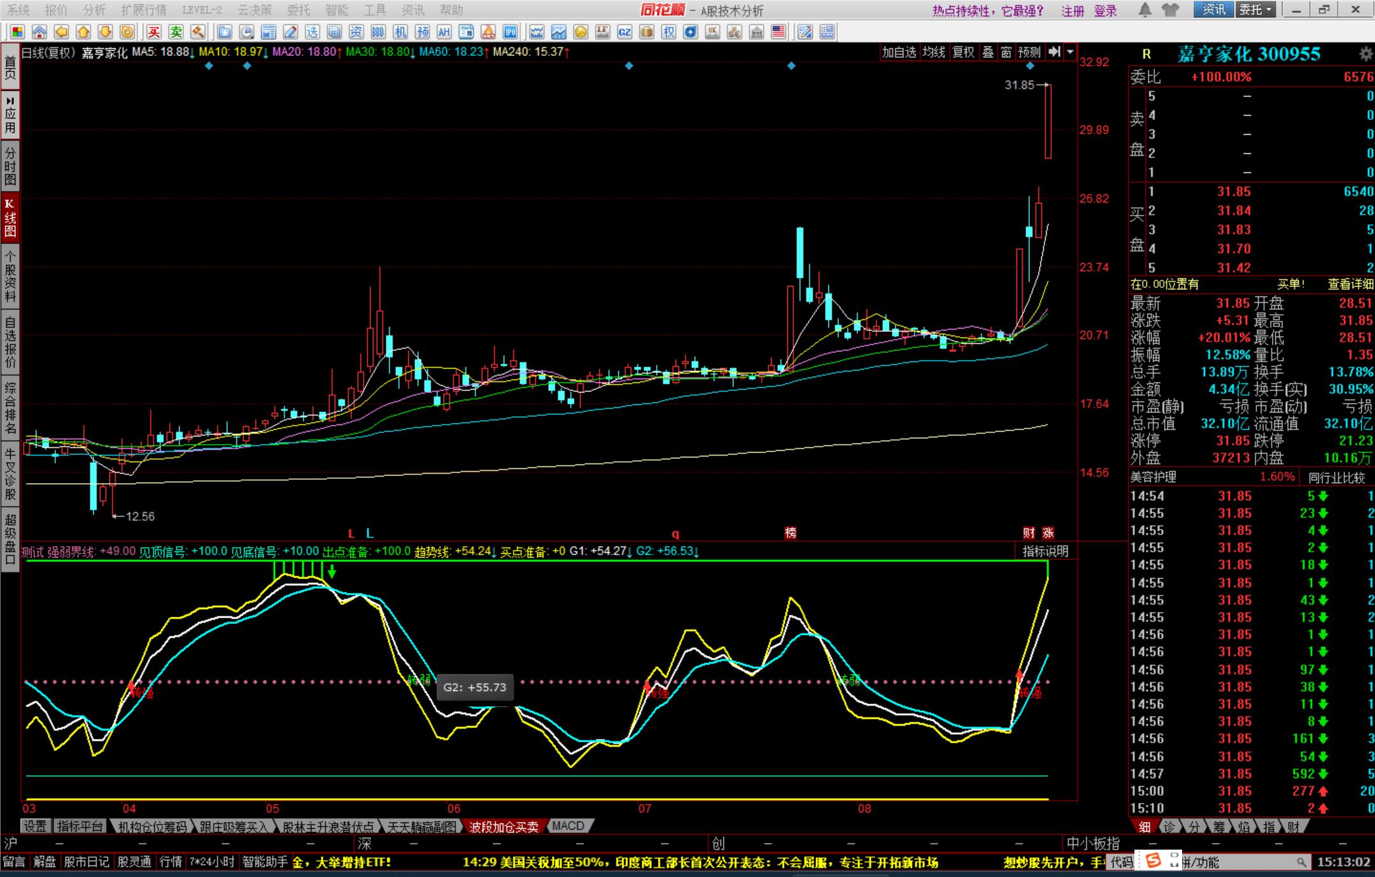Open the 委托 dropdown in title bar
The width and height of the screenshot is (1375, 877).
[x=1255, y=10]
